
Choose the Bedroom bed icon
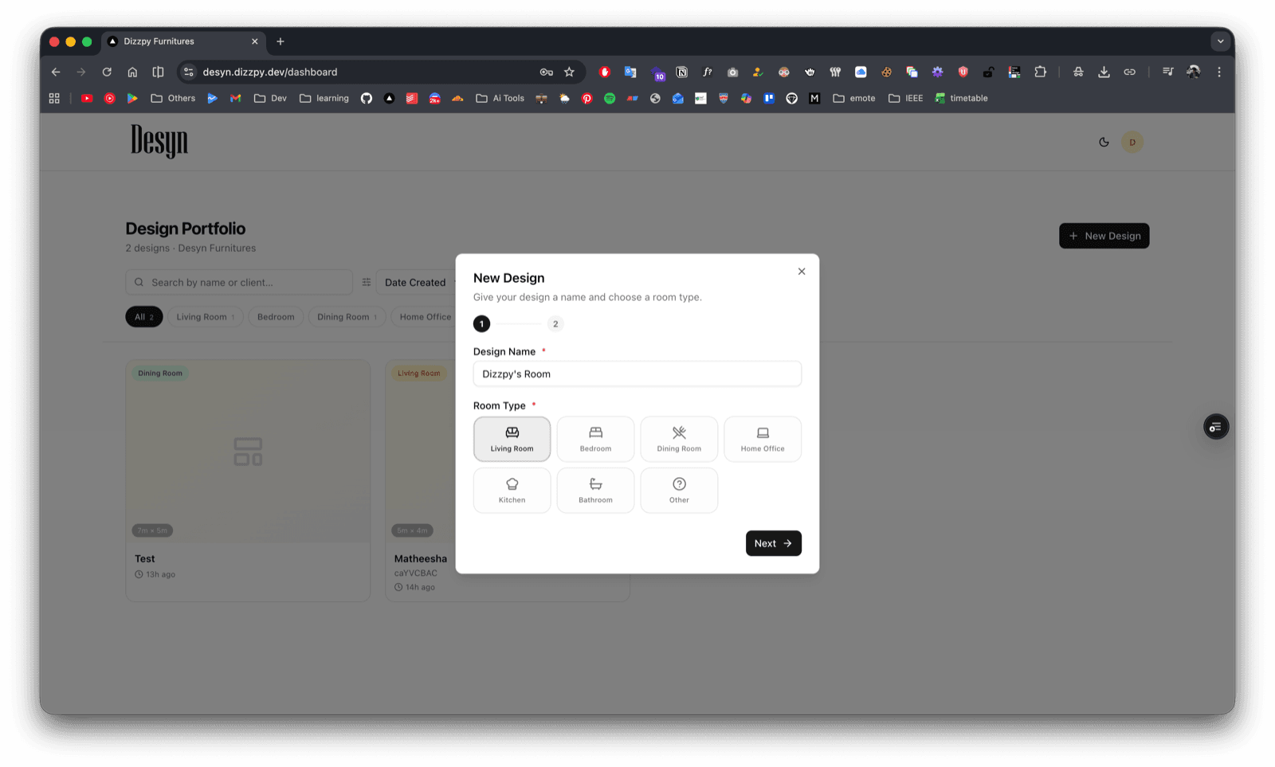(595, 432)
